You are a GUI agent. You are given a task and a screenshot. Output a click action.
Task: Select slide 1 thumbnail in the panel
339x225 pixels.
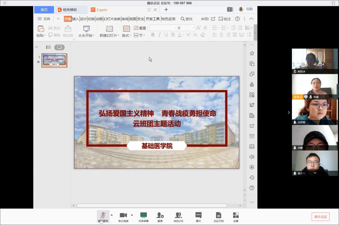[x=54, y=60]
